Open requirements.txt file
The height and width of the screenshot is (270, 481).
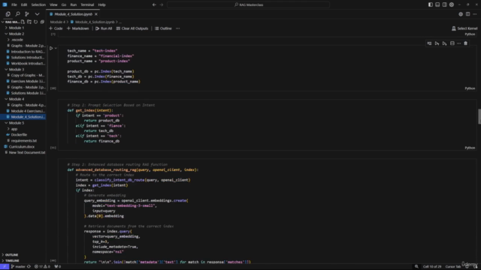click(23, 141)
